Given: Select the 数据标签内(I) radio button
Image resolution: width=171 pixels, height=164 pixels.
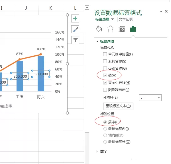Looking at the screenshot, I should point(105,129).
